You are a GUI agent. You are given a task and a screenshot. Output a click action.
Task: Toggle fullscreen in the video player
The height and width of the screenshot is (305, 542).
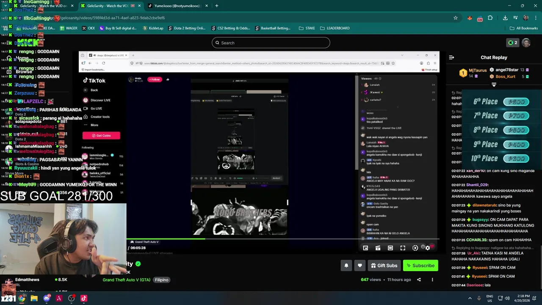pos(403,248)
